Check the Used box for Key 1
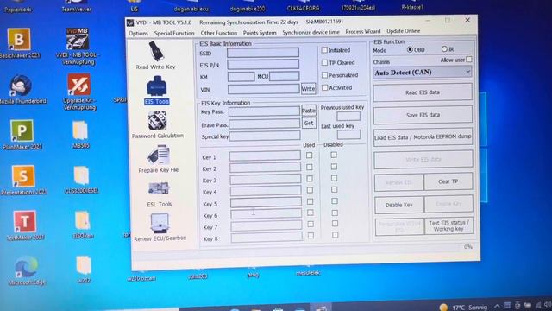Image resolution: width=552 pixels, height=311 pixels. [x=309, y=155]
